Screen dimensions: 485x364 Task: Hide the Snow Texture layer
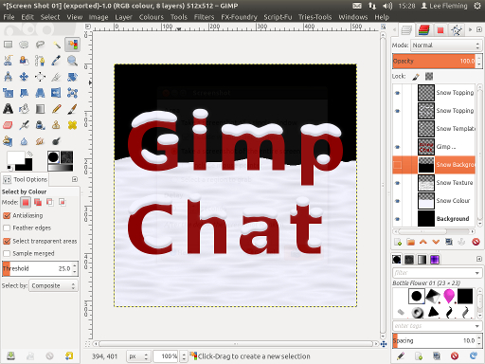pyautogui.click(x=398, y=183)
